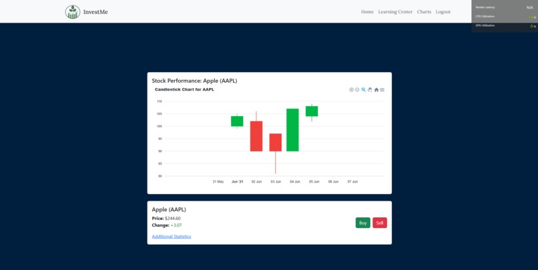The height and width of the screenshot is (270, 538).
Task: Click Logout in the navbar
Action: 443,11
